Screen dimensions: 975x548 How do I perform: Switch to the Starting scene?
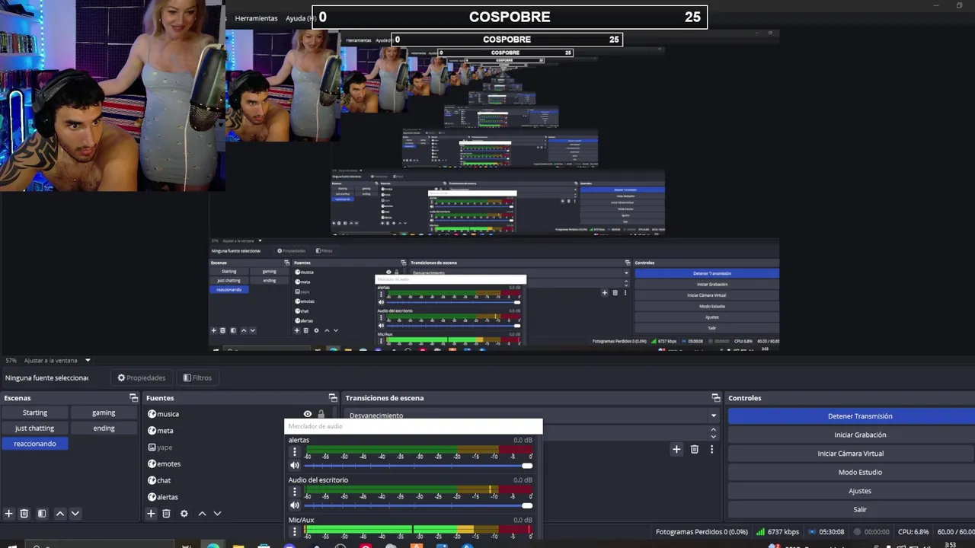[35, 413]
